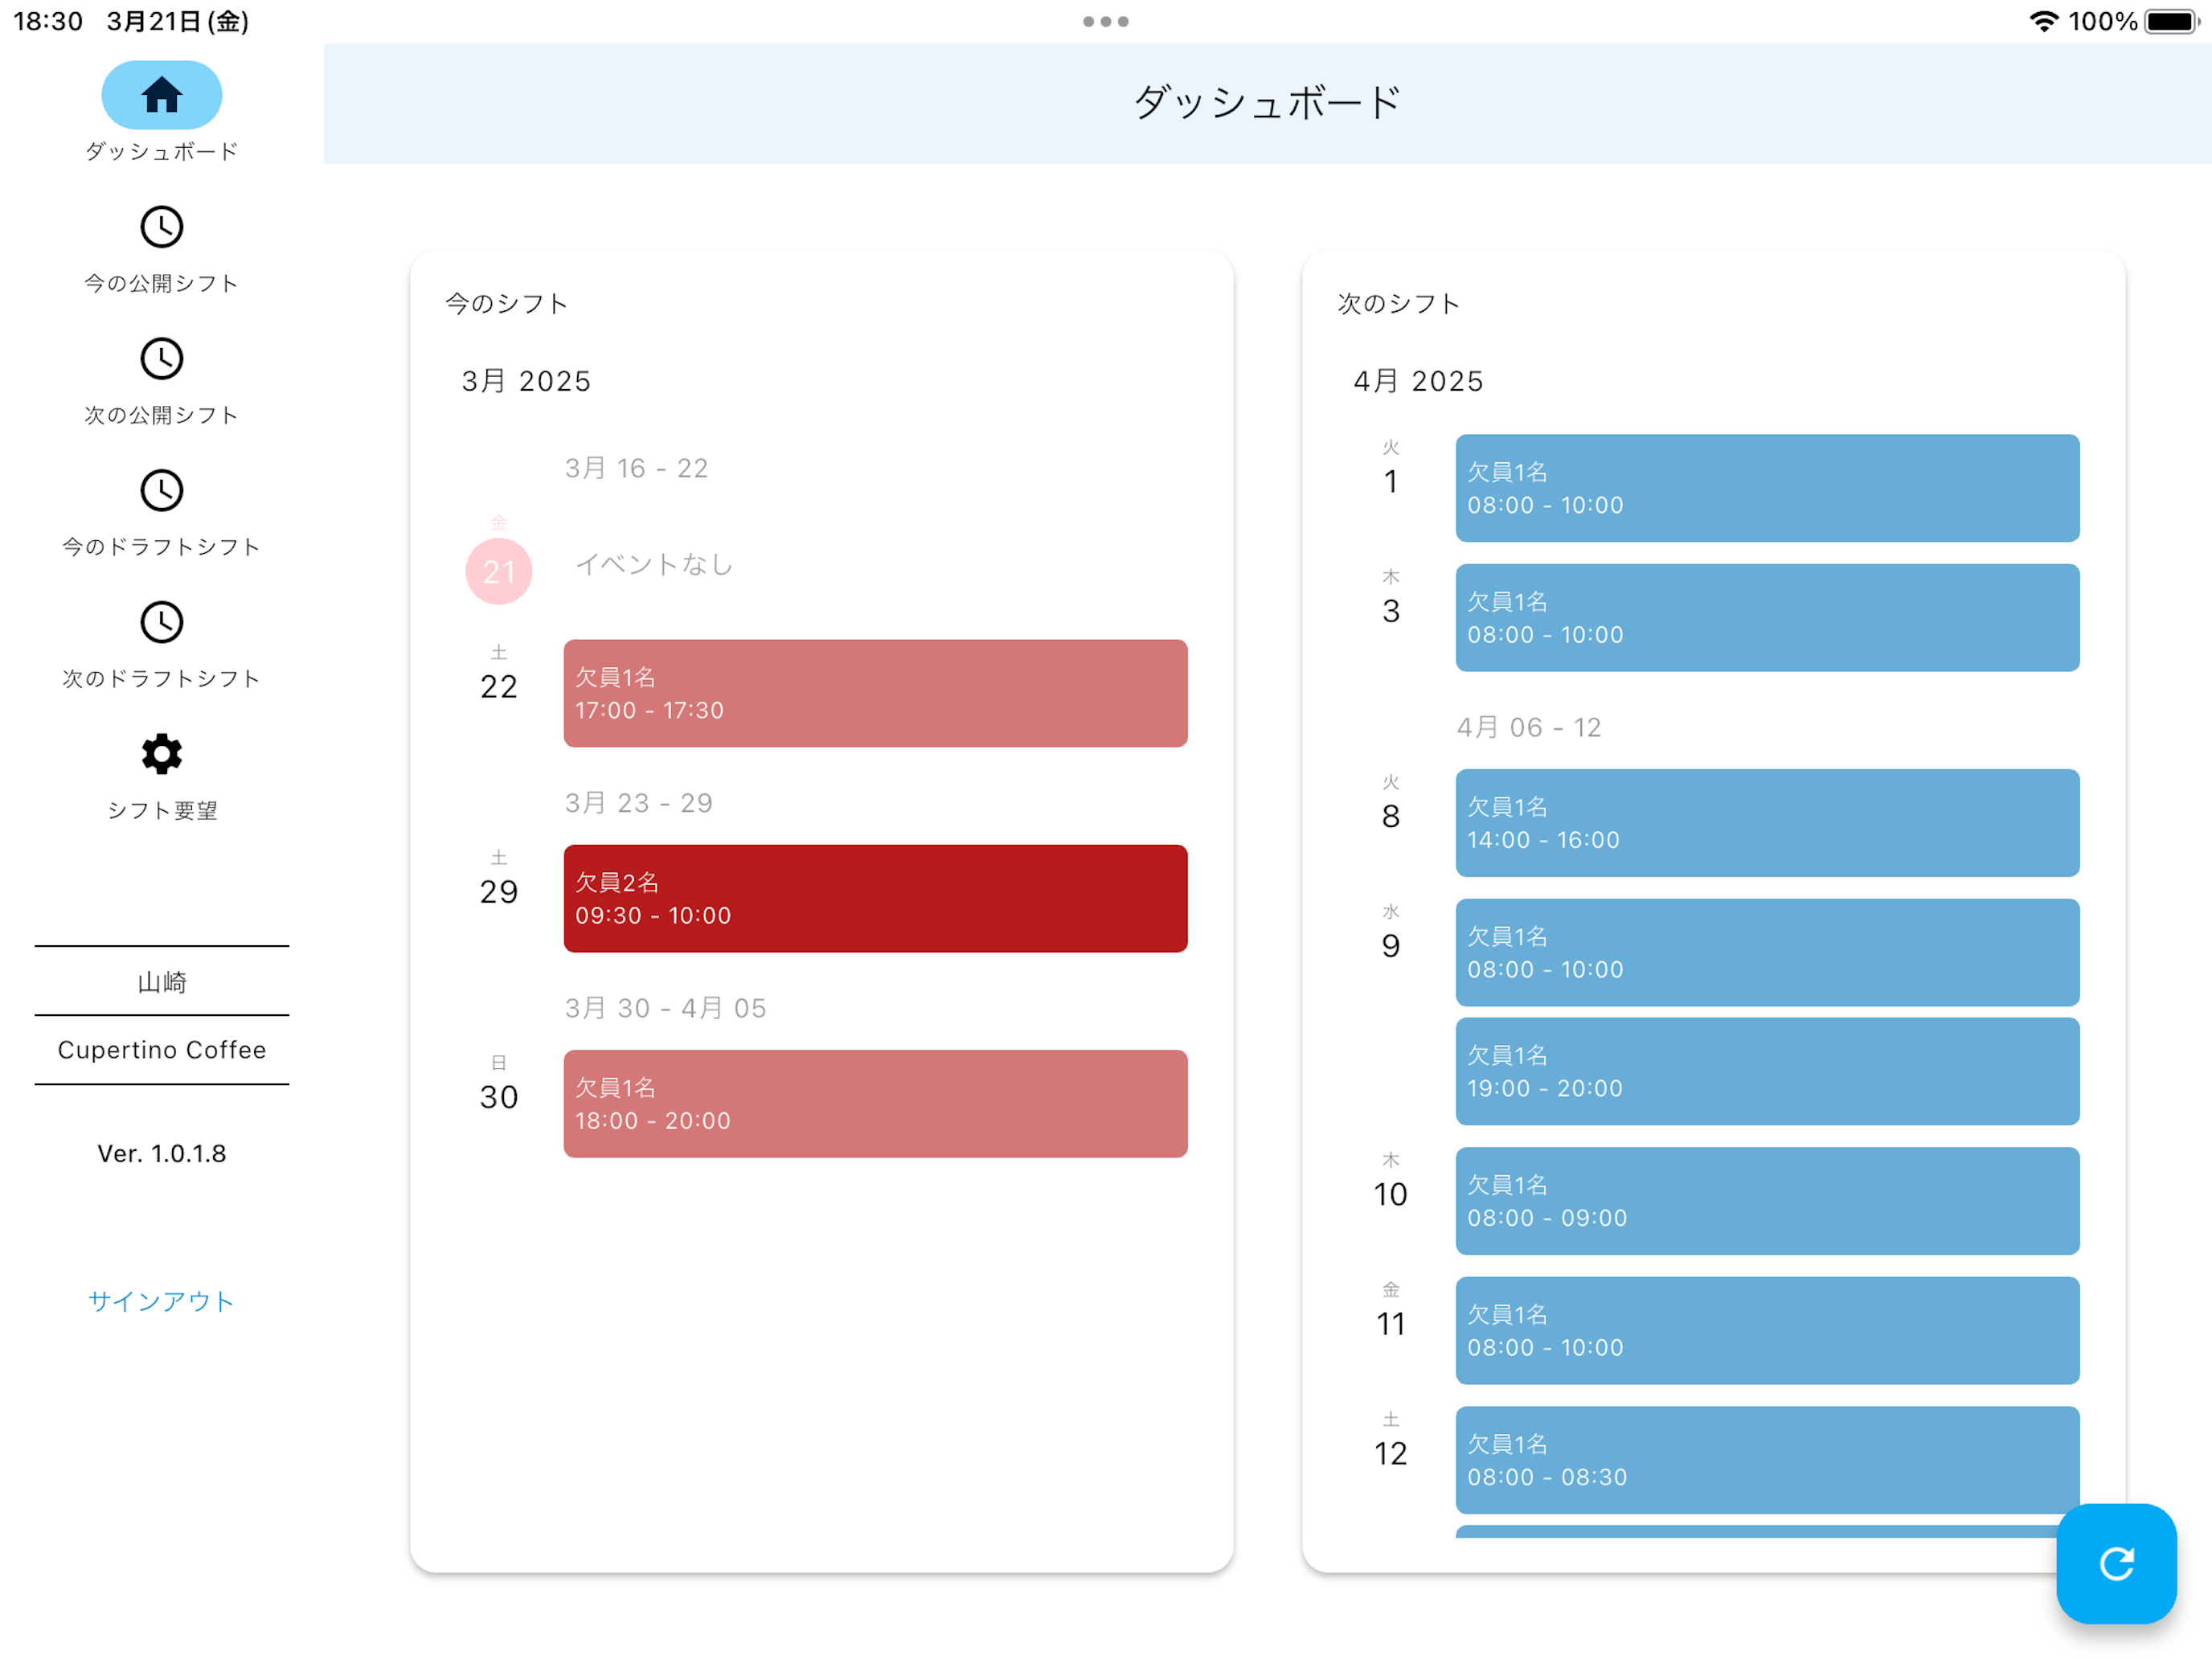Tap the blue refresh button
The width and height of the screenshot is (2212, 1659).
(2116, 1563)
